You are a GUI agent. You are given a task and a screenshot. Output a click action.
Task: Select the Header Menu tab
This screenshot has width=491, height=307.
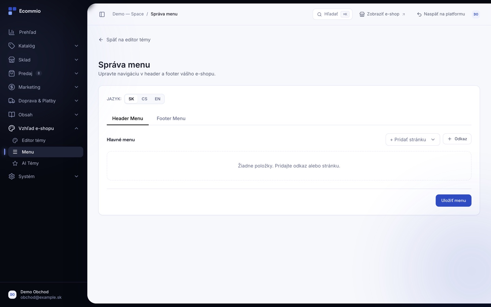click(x=128, y=118)
